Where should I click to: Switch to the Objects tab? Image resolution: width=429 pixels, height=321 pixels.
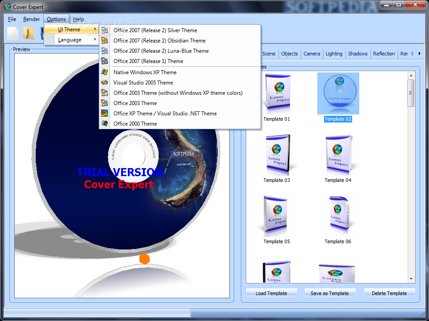[290, 54]
